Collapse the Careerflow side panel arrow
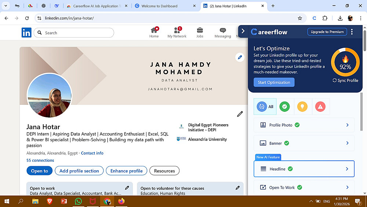This screenshot has width=367, height=207. (243, 31)
